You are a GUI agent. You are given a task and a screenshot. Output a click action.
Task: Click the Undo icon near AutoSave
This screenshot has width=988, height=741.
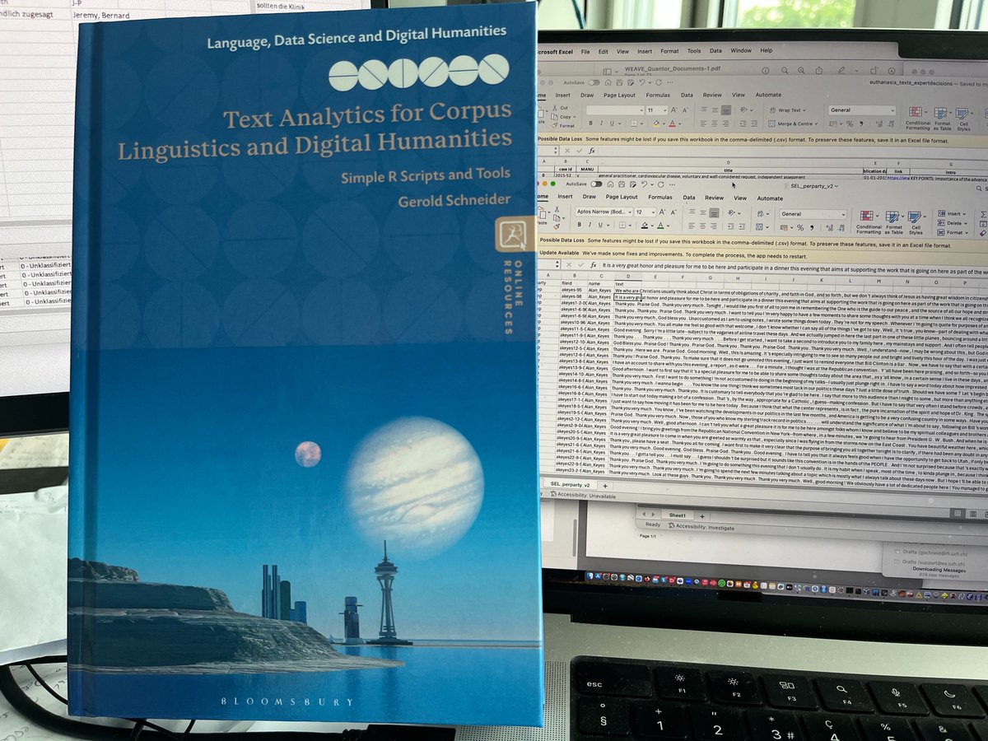pyautogui.click(x=644, y=184)
